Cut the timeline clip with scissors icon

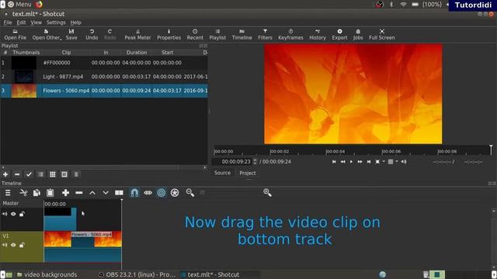(23, 193)
